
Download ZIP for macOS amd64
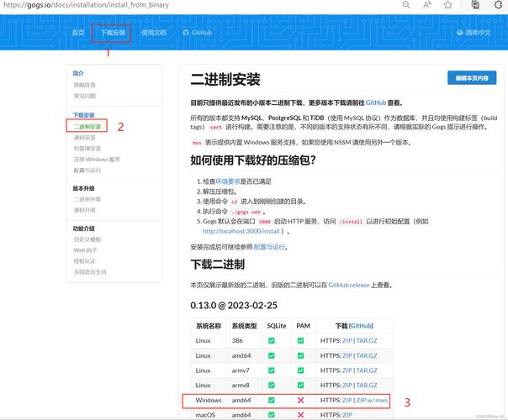347,415
